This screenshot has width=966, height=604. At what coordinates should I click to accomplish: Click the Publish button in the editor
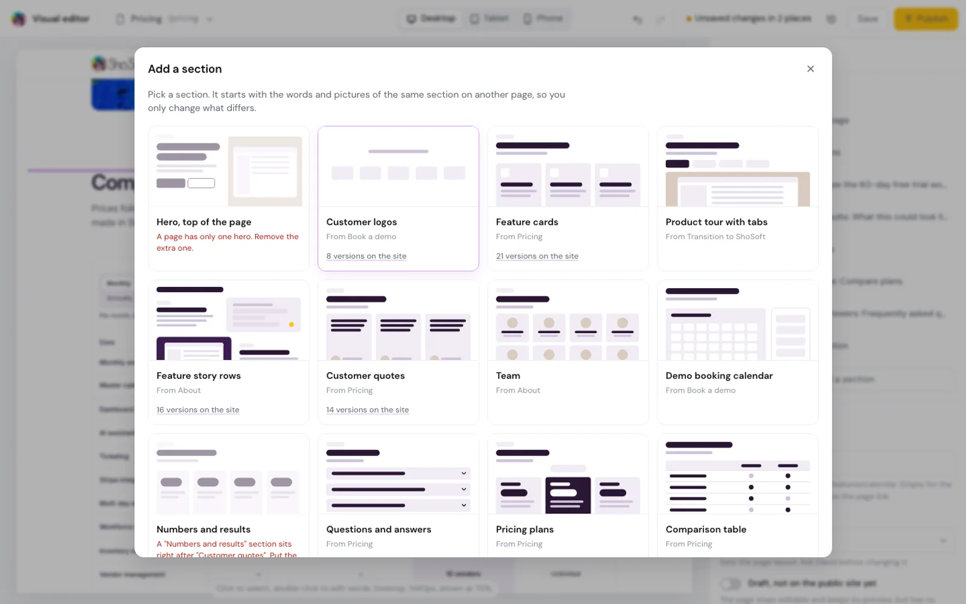tap(926, 19)
